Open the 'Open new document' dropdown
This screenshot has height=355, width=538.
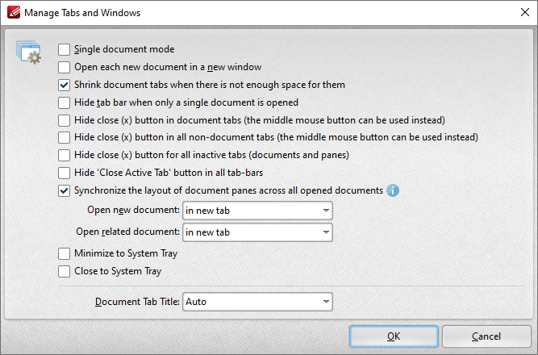257,211
